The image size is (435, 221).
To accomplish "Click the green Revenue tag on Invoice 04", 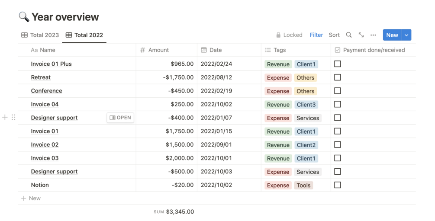I will tap(278, 105).
